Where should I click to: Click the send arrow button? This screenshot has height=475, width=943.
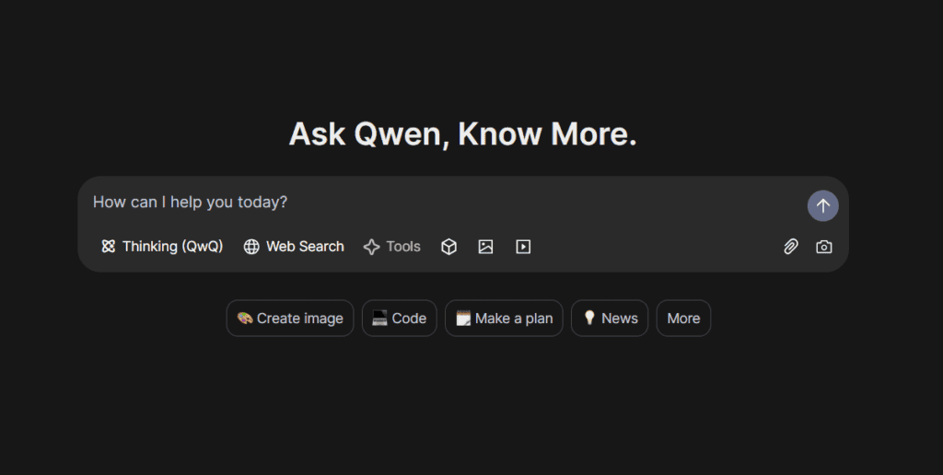click(822, 205)
